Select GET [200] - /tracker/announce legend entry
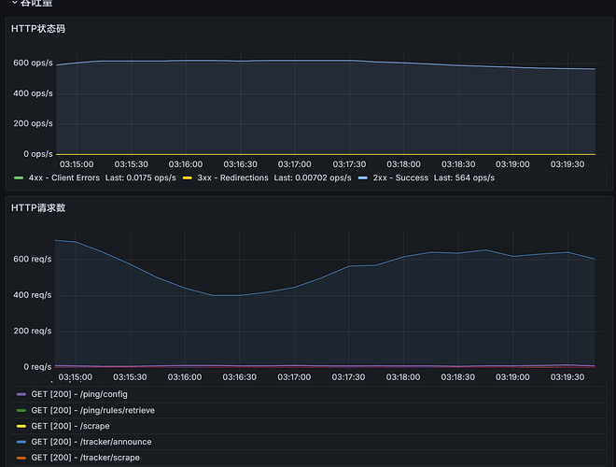The height and width of the screenshot is (467, 616). 91,442
